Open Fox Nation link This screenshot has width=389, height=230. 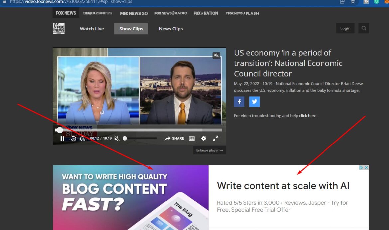click(x=206, y=13)
